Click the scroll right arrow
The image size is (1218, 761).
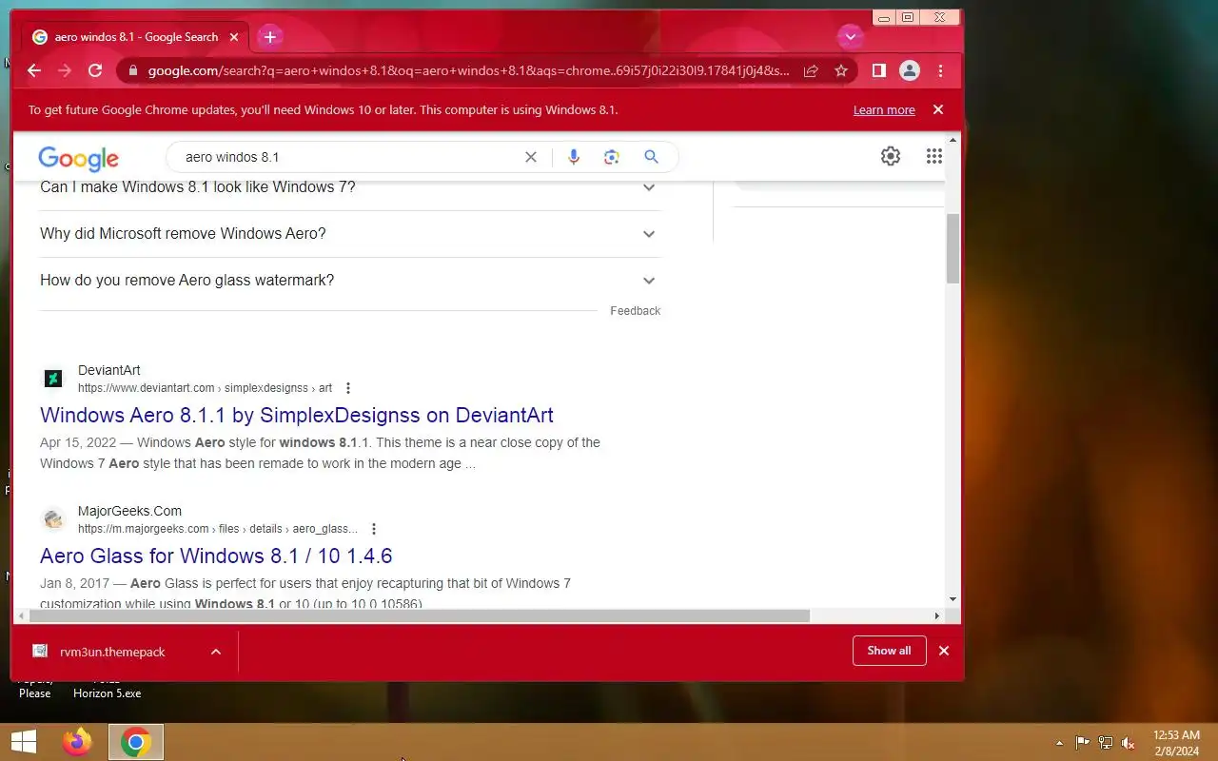coord(936,616)
